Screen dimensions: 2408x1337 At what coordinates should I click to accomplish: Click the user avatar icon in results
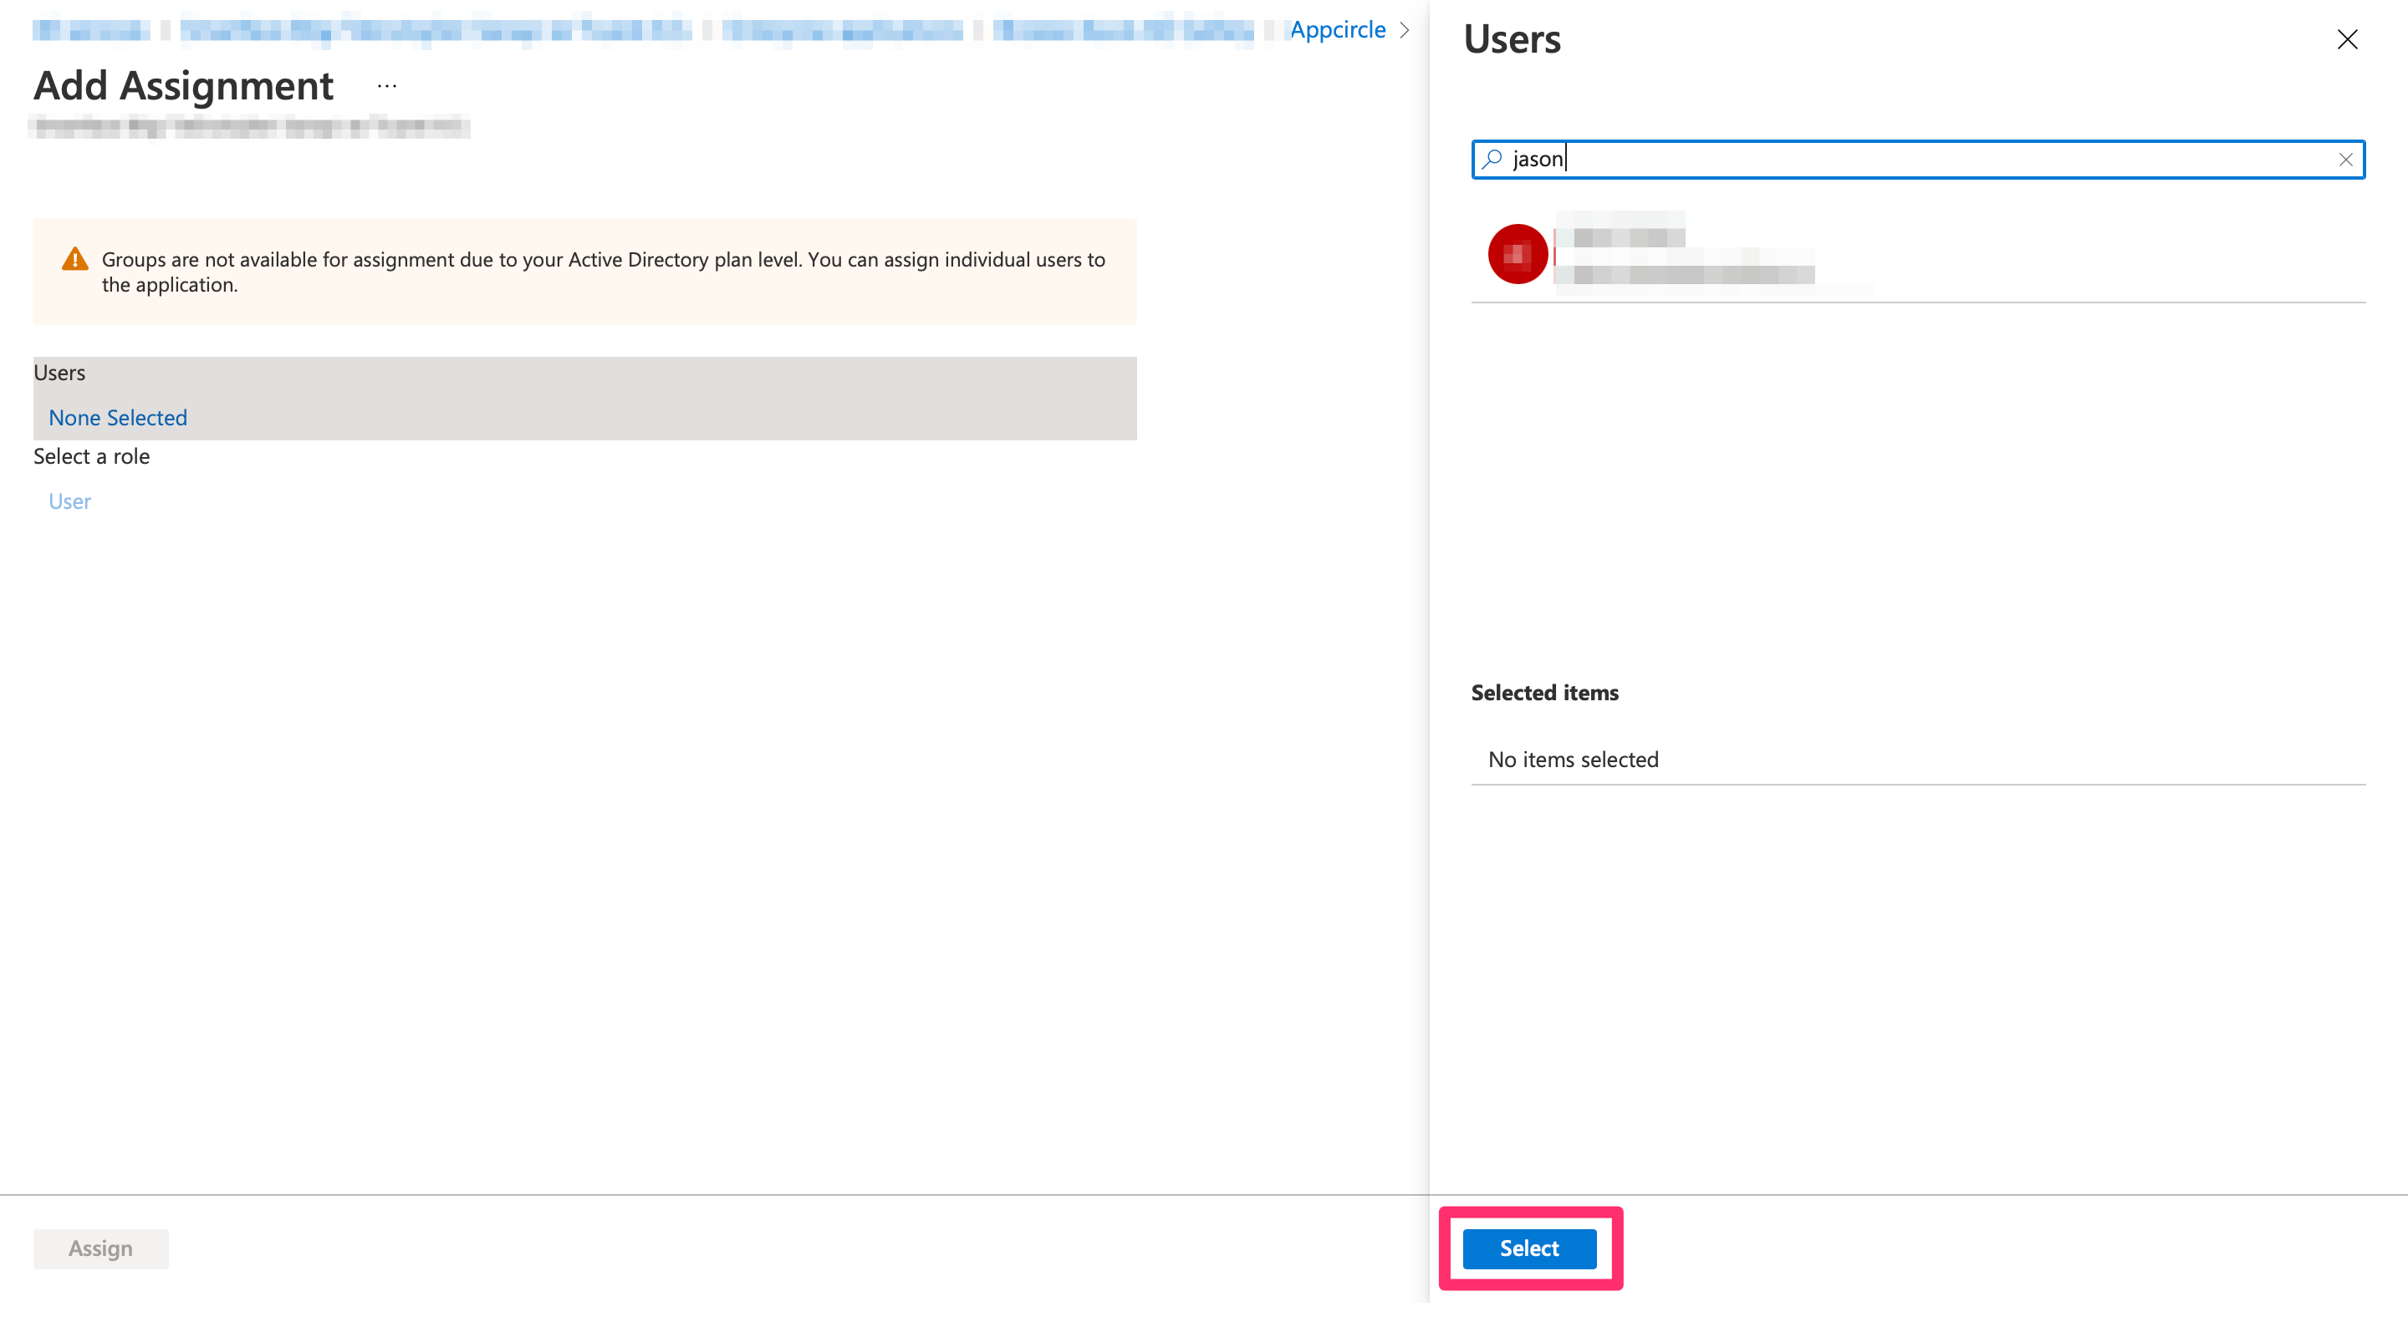coord(1517,253)
